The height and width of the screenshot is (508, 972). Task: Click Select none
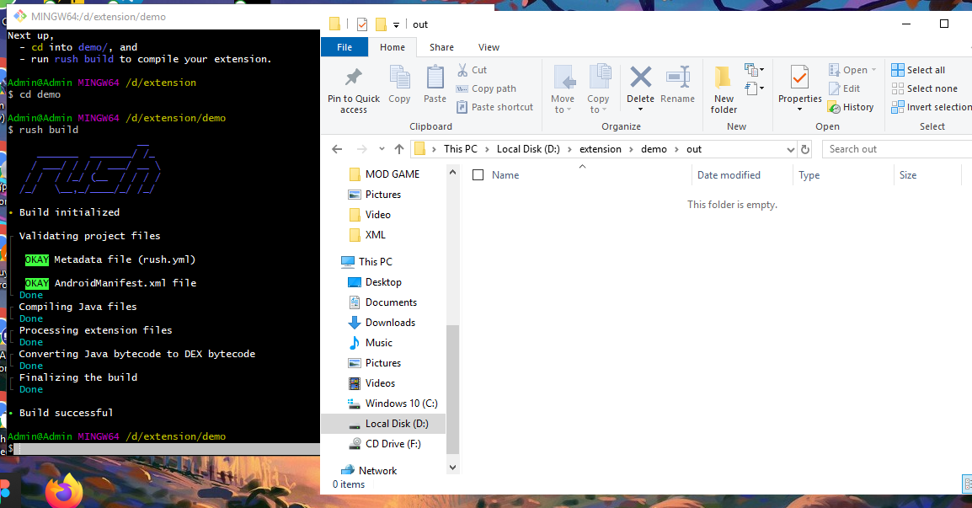[924, 88]
